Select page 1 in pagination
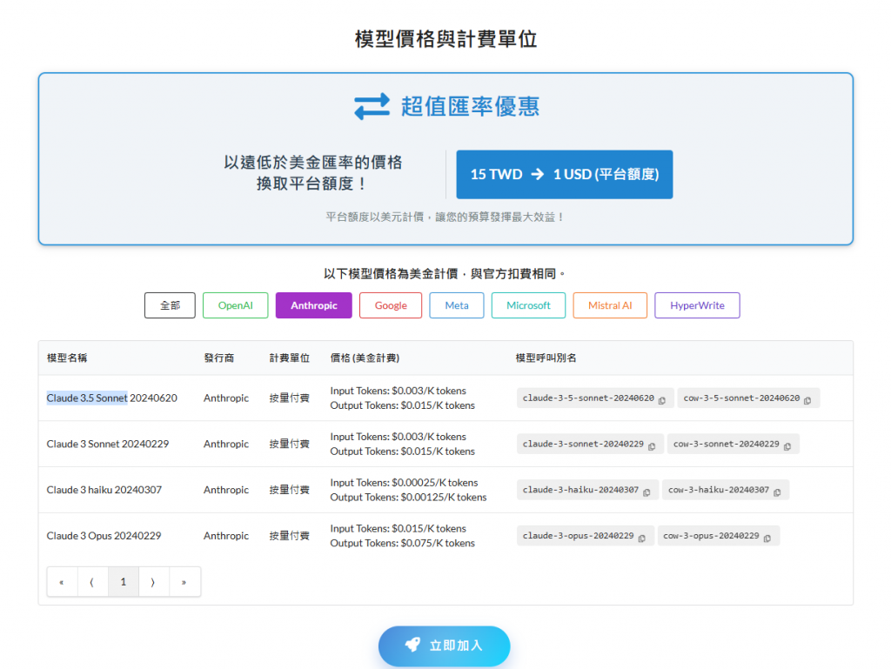The height and width of the screenshot is (669, 891). click(x=124, y=582)
